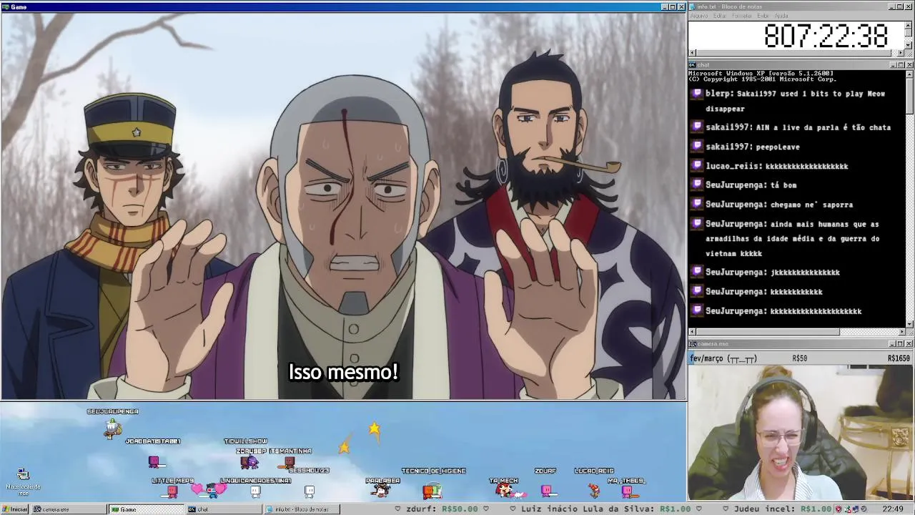The height and width of the screenshot is (515, 915).
Task: Click the LITTLE_MEPS avatar
Action: [x=172, y=491]
